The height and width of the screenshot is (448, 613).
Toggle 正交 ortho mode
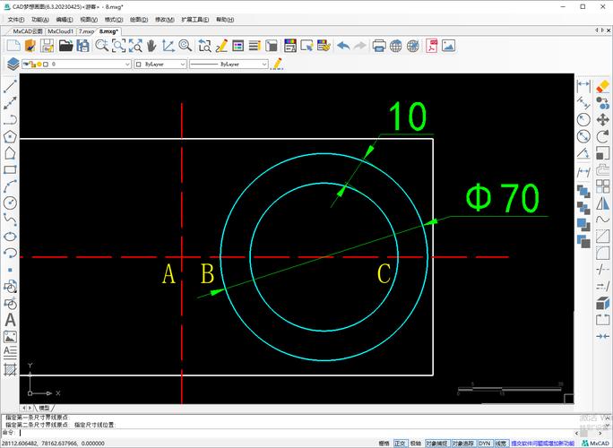point(401,444)
